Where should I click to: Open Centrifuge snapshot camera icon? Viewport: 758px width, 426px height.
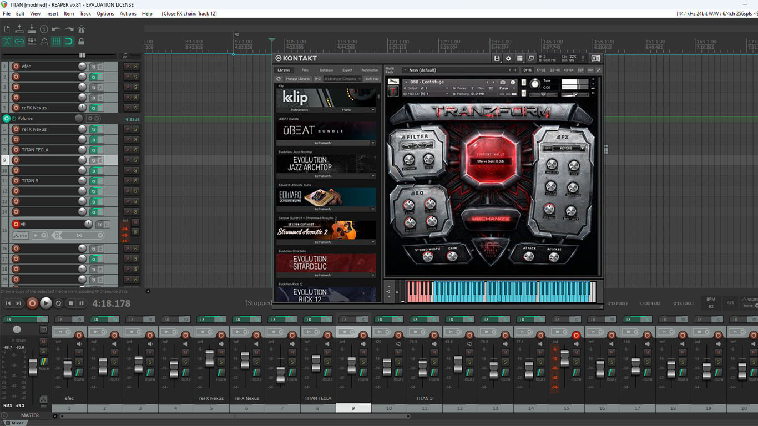(503, 82)
